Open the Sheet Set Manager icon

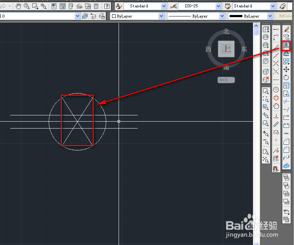point(79,6)
